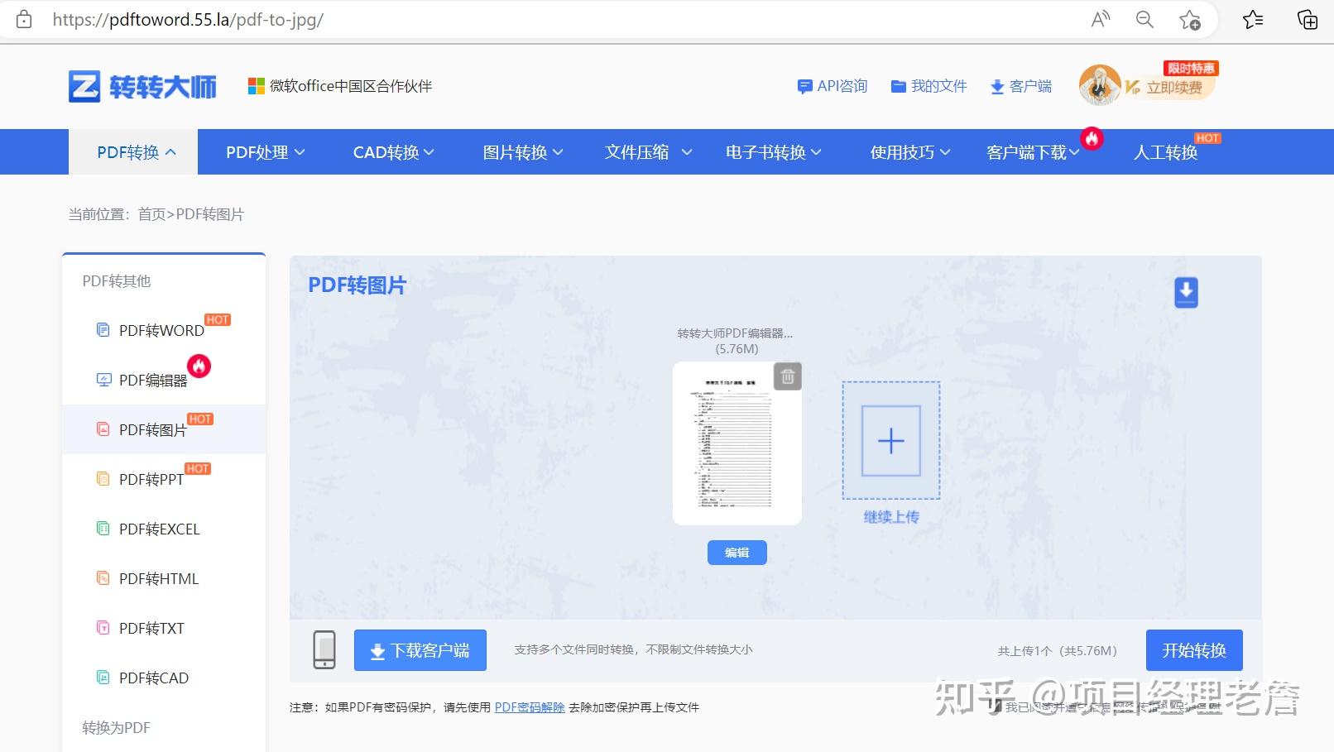The image size is (1334, 752).
Task: Click the 转转大师 logo
Action: coord(142,85)
